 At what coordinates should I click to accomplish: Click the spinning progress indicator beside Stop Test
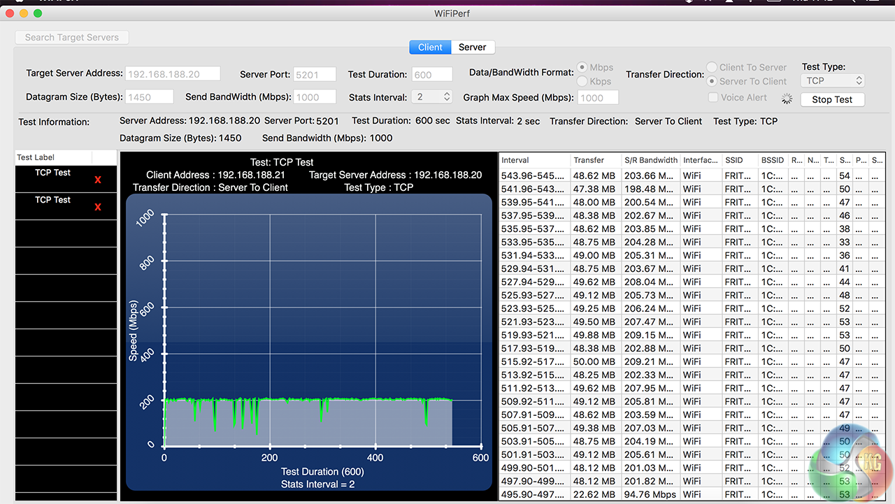787,99
